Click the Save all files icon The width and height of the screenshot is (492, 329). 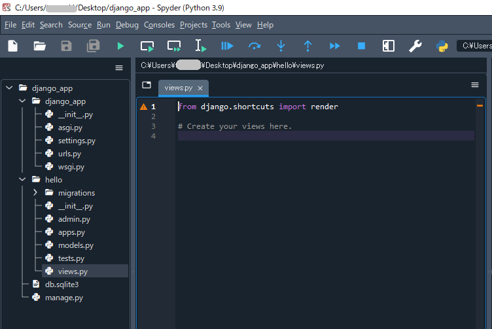pos(93,46)
